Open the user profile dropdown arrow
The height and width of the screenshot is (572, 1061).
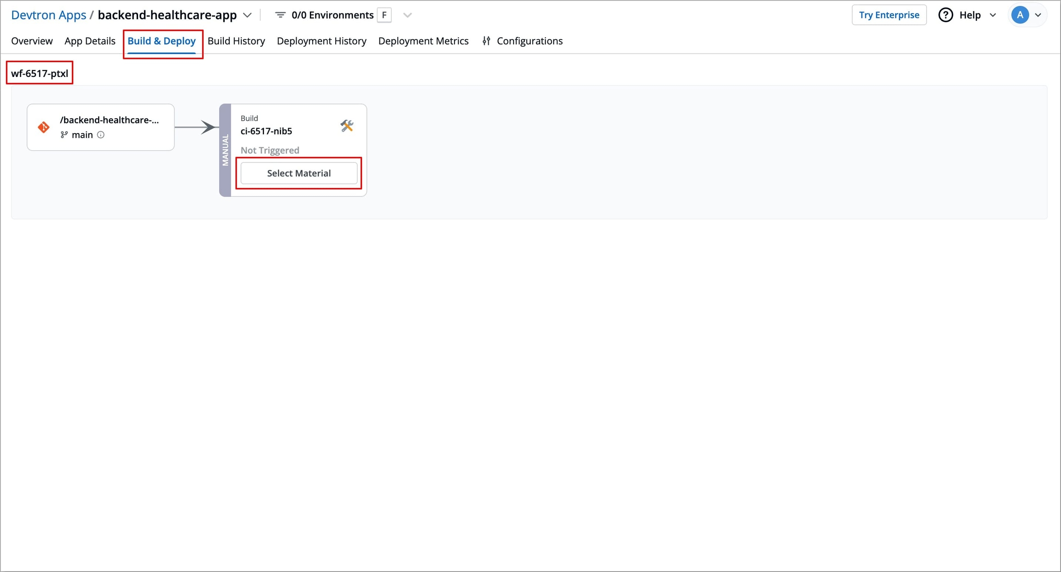pyautogui.click(x=1038, y=15)
